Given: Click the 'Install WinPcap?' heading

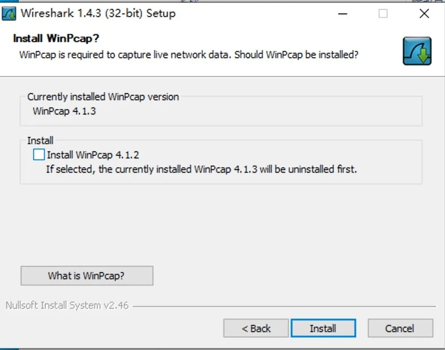Looking at the screenshot, I should (x=56, y=38).
